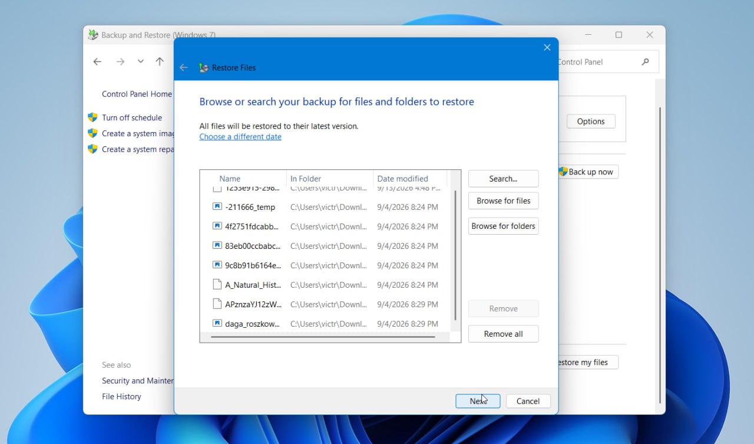Open Options in the Backup and Restore window
The height and width of the screenshot is (444, 754).
point(591,121)
